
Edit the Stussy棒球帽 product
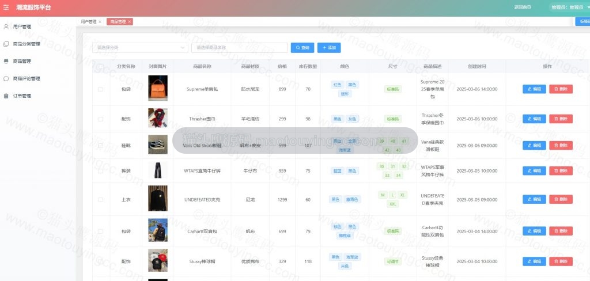pos(534,261)
